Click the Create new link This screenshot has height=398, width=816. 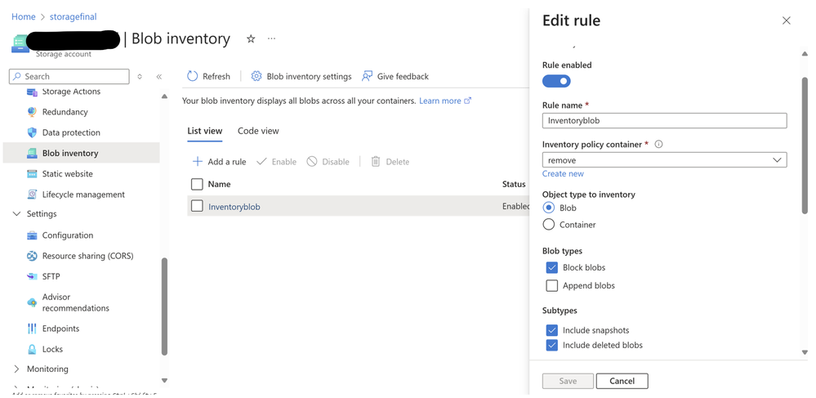[563, 173]
